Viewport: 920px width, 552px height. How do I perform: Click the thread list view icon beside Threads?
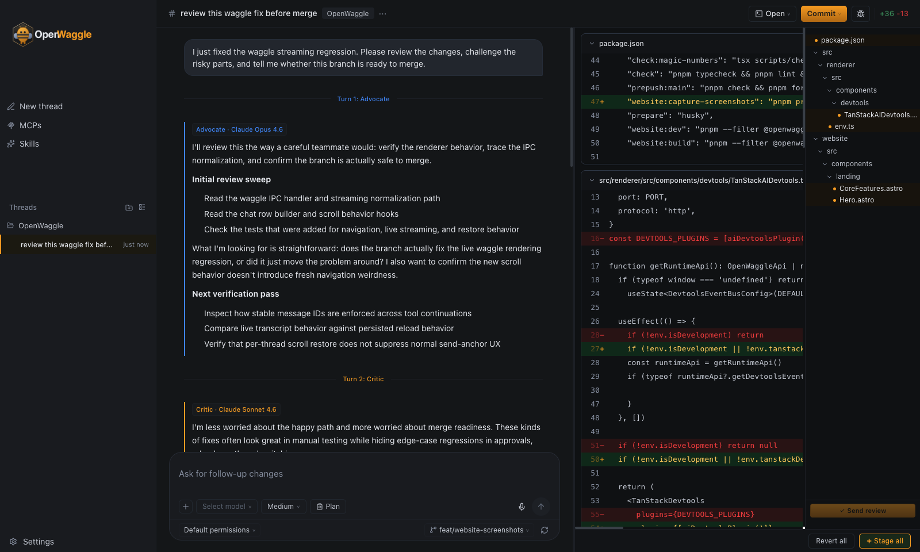[x=142, y=207]
